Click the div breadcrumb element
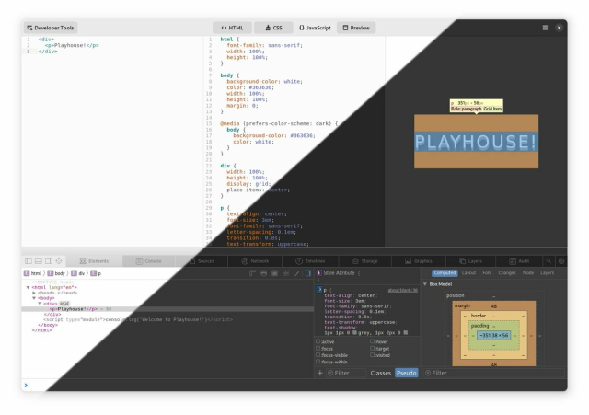Viewport: 589px width, 415px height. click(78, 273)
